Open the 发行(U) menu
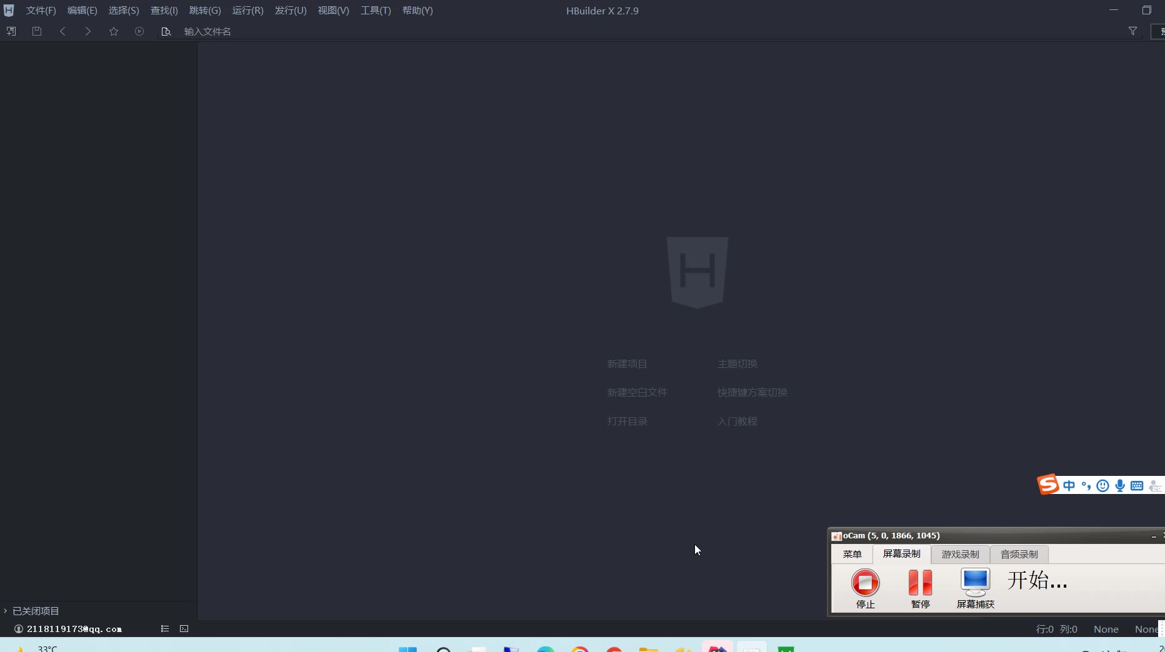The height and width of the screenshot is (652, 1165). tap(291, 11)
